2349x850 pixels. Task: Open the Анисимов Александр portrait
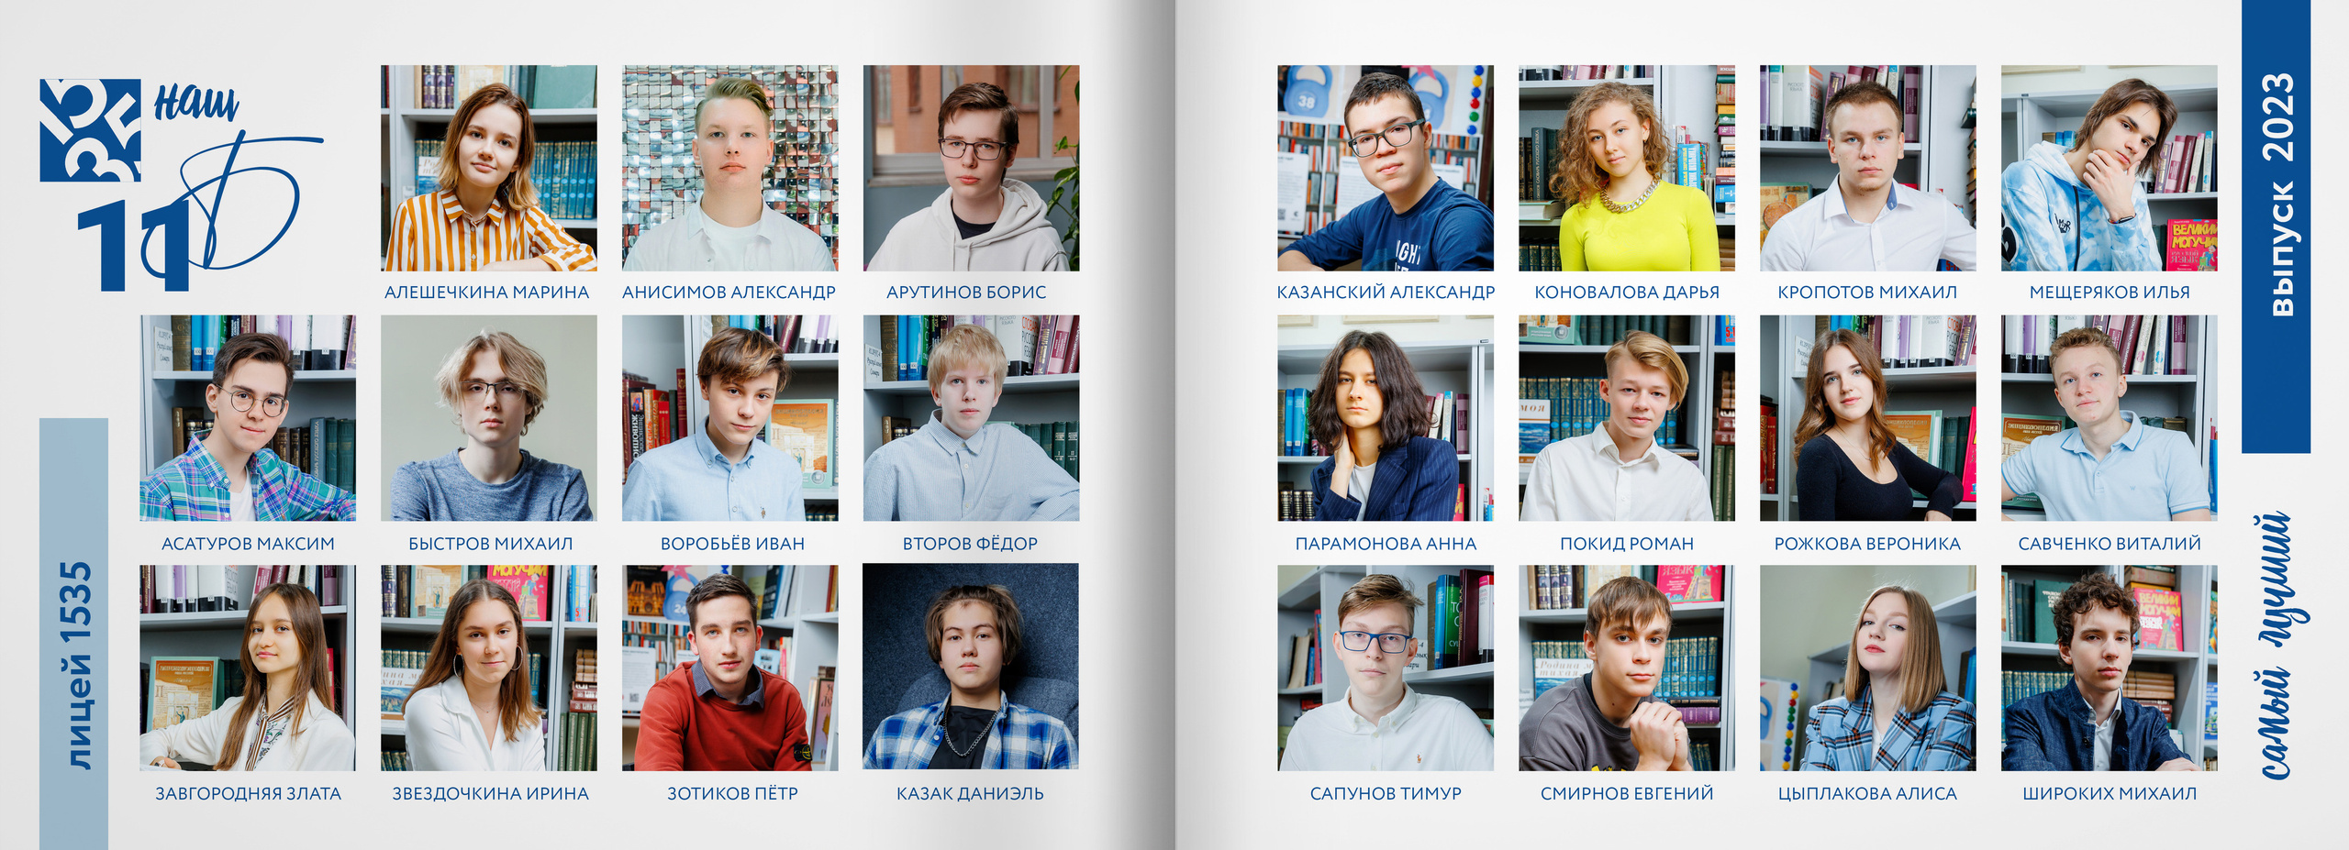(730, 168)
